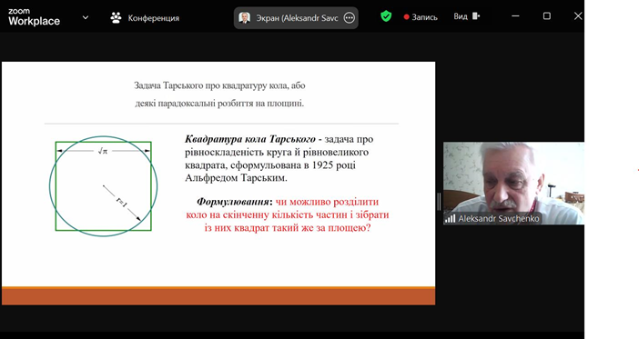Click the Zoom Workplace logo
This screenshot has width=639, height=339.
(x=34, y=17)
